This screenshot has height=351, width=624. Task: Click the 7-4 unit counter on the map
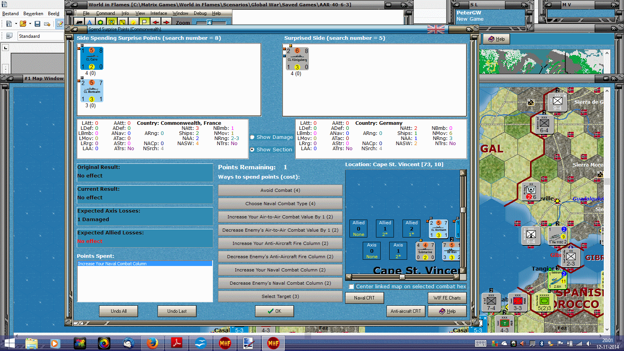(x=491, y=303)
